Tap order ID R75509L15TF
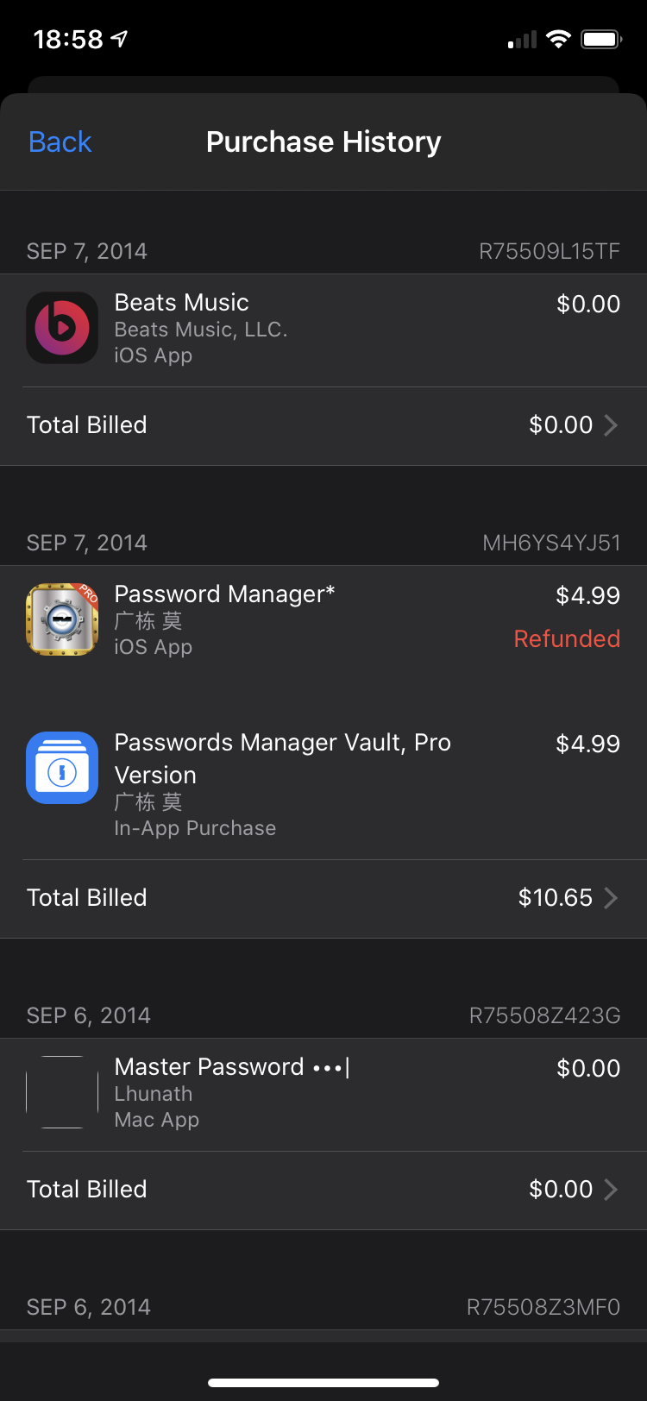The width and height of the screenshot is (647, 1401). point(550,251)
